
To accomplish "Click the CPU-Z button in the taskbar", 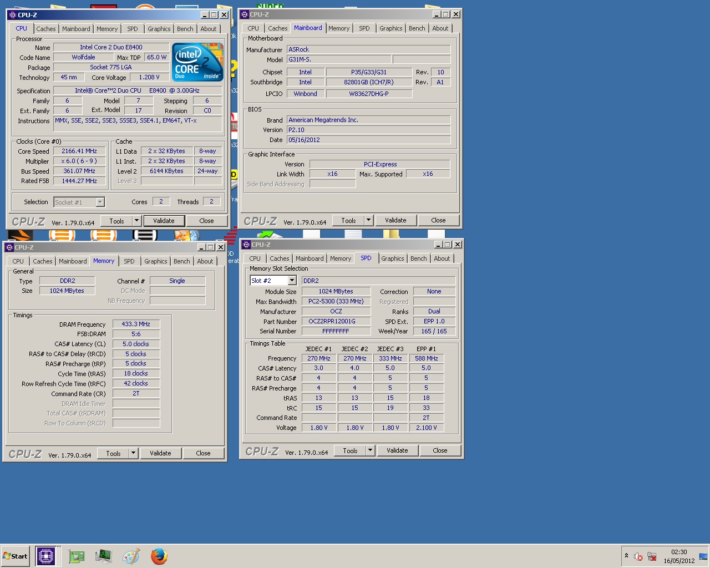I will point(46,556).
